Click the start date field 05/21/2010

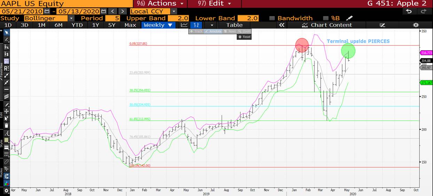point(22,11)
